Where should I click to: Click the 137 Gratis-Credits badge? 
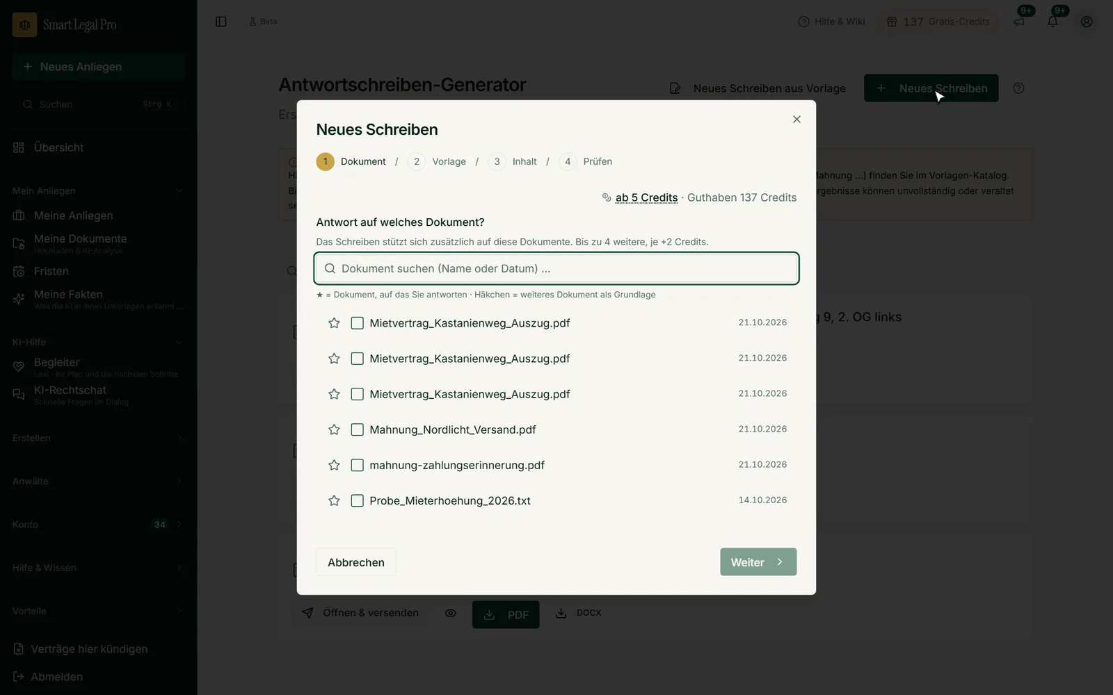pos(938,22)
